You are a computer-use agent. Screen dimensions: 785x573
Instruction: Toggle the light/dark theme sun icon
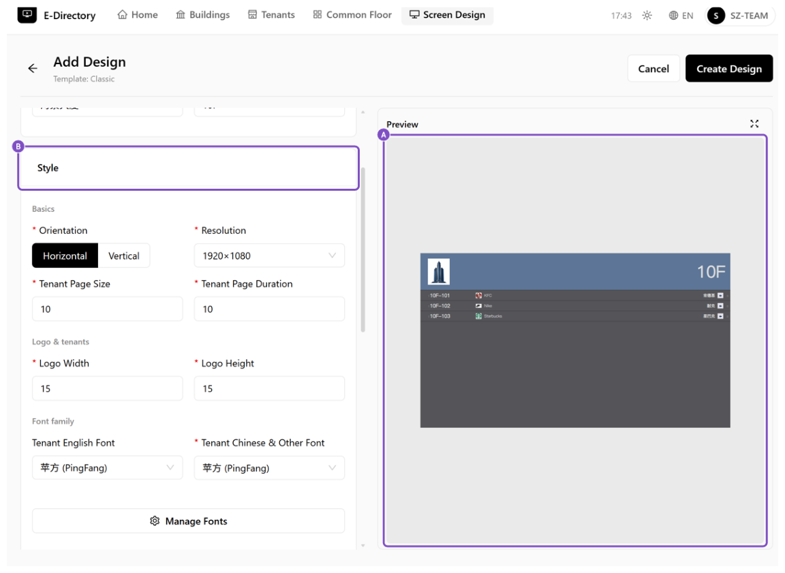point(647,16)
